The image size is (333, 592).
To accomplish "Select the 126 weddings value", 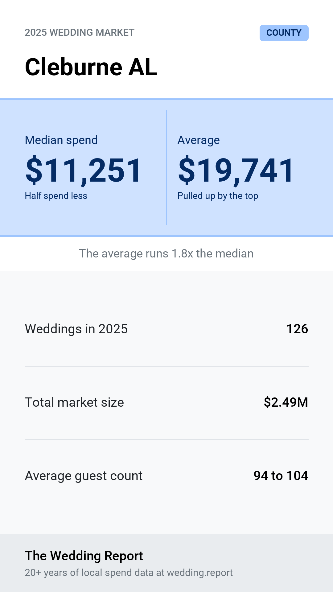I will [297, 329].
